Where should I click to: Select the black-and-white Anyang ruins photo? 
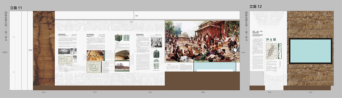point(156,42)
